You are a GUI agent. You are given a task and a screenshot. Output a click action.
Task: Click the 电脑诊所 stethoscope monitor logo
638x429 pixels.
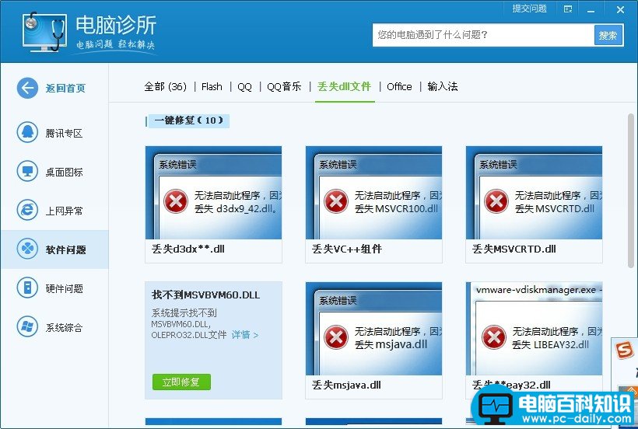click(x=44, y=33)
